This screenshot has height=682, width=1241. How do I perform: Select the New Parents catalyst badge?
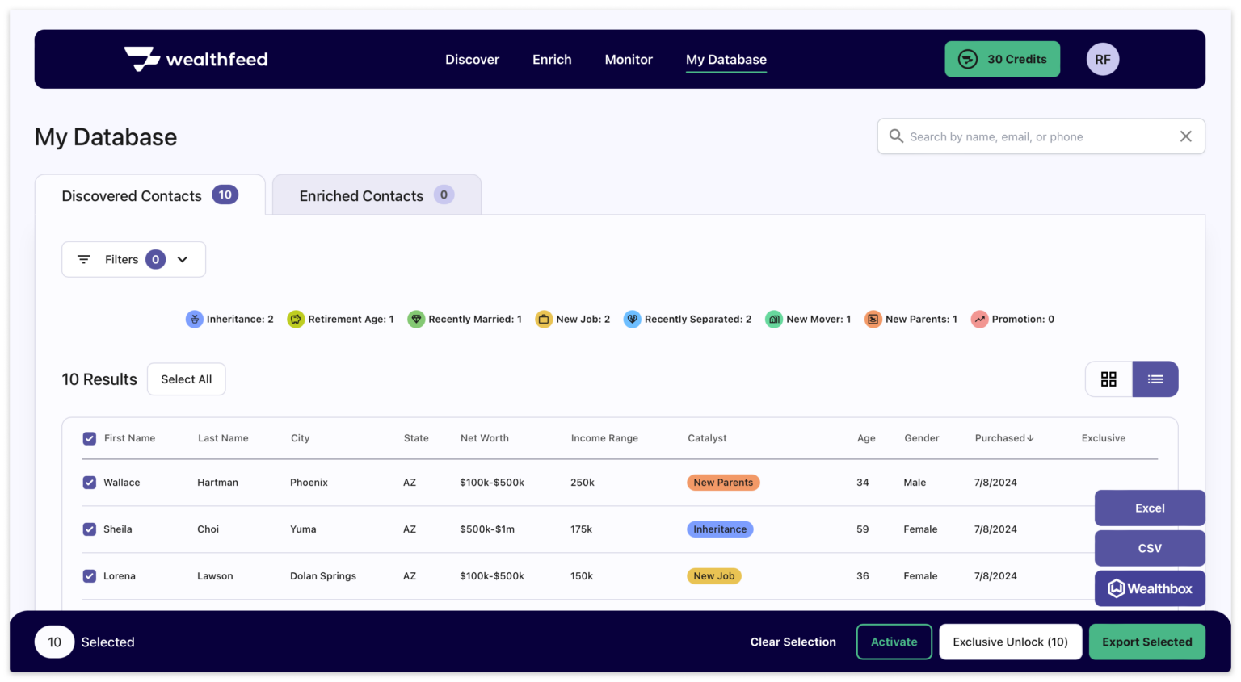[x=722, y=482]
